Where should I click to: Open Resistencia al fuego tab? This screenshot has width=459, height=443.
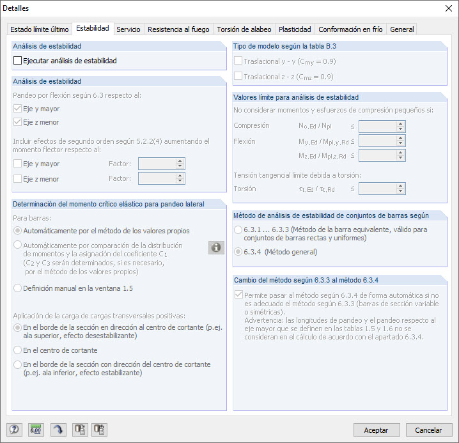click(x=178, y=29)
